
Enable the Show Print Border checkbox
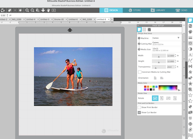coord(139,107)
